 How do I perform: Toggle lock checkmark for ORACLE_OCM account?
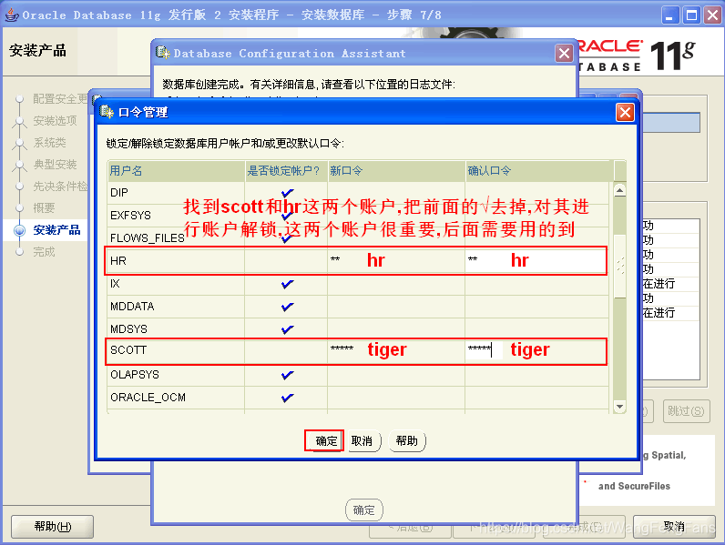pyautogui.click(x=287, y=398)
